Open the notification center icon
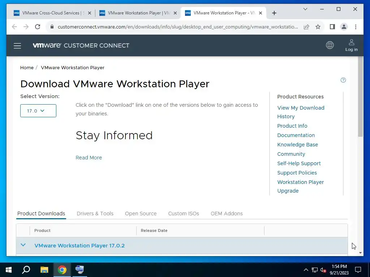Screen dimensions: 370x277 [358, 270]
